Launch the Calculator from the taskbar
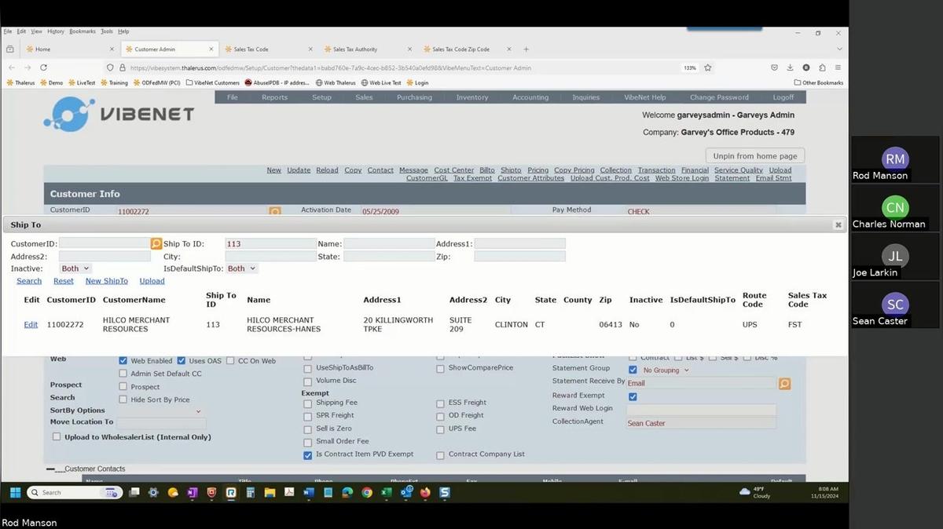Screen dimensions: 943x529 (250, 493)
